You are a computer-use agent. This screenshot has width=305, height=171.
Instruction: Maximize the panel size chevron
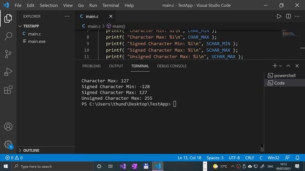(288, 66)
